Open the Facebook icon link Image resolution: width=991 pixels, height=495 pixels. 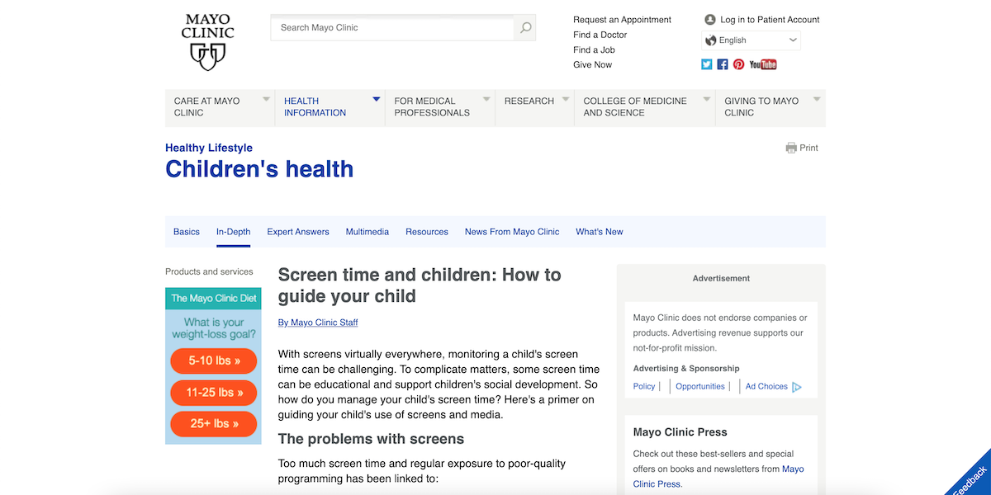click(723, 64)
